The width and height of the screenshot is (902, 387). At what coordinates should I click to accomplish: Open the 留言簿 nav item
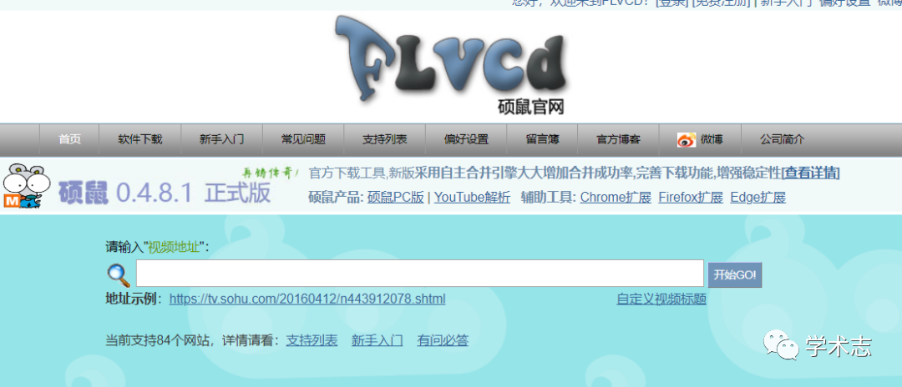pyautogui.click(x=543, y=139)
